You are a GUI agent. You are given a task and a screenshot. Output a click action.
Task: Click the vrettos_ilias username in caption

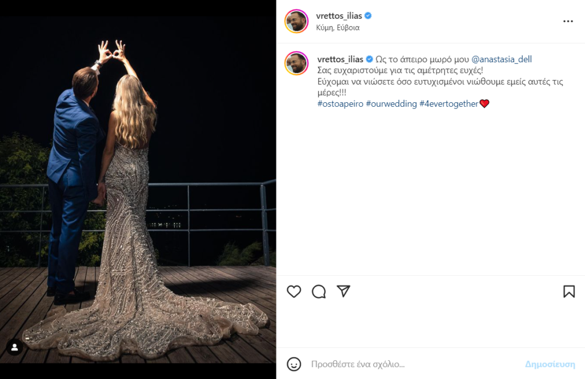click(339, 59)
